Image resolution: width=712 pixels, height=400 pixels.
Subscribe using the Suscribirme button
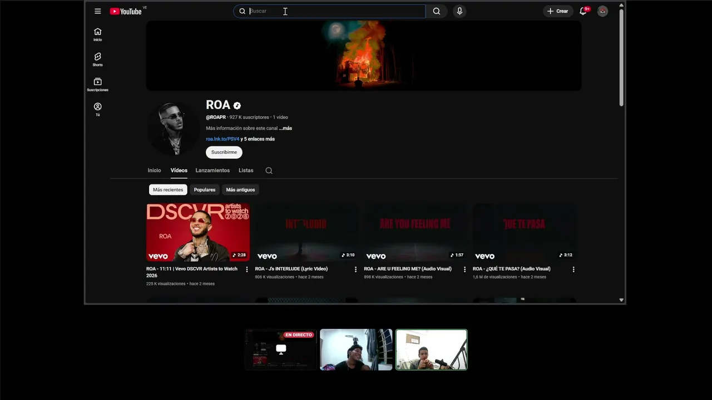pyautogui.click(x=224, y=152)
